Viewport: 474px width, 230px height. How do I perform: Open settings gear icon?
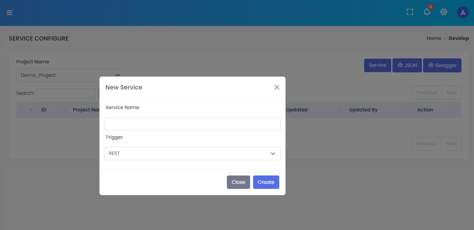(444, 12)
